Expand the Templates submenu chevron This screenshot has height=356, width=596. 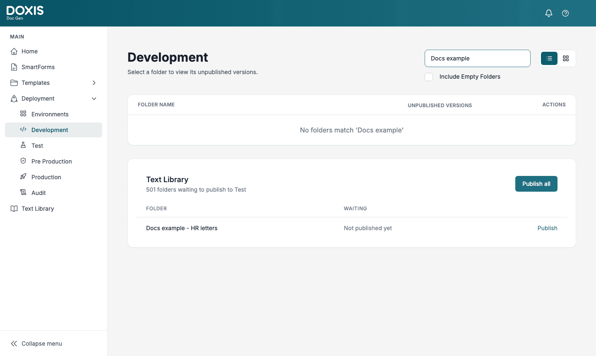[94, 83]
